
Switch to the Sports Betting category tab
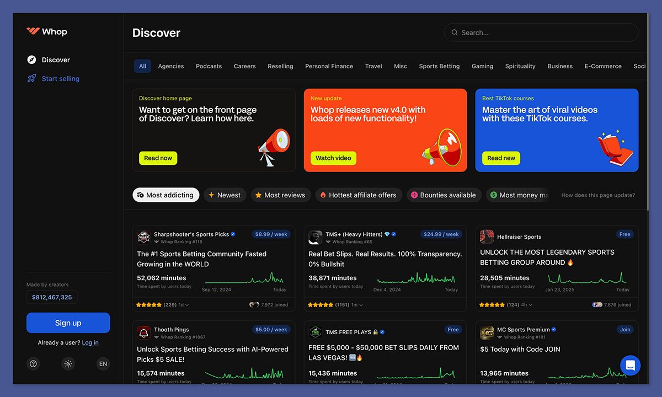(439, 66)
